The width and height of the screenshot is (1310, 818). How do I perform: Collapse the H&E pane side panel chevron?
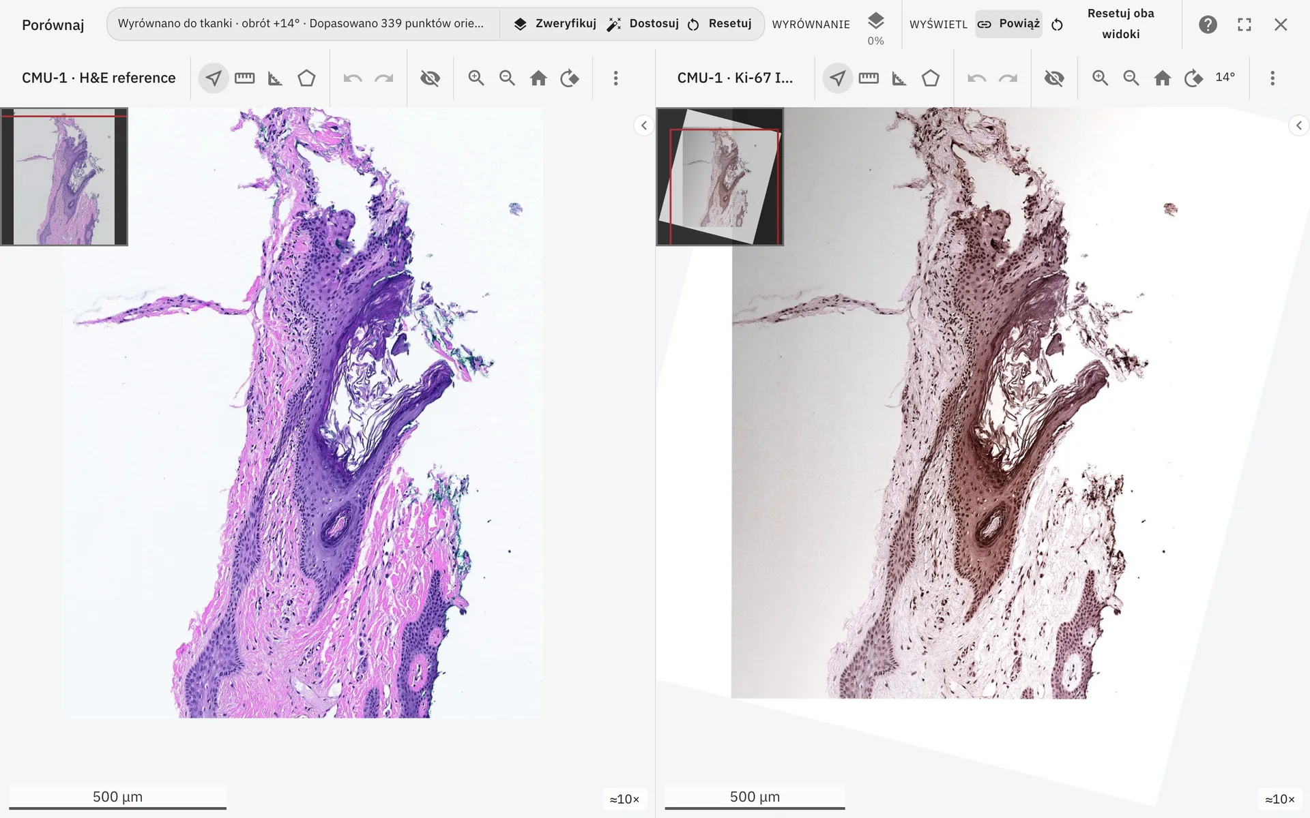643,125
